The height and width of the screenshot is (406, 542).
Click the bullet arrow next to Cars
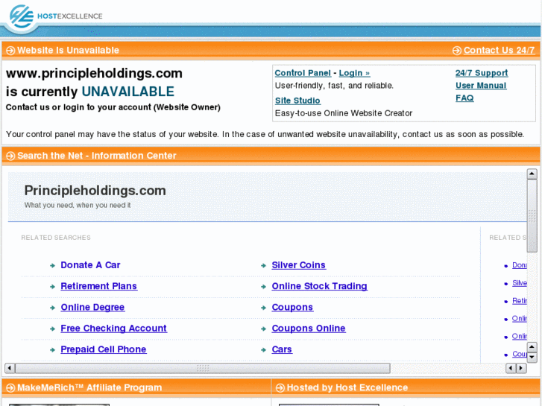coord(263,349)
